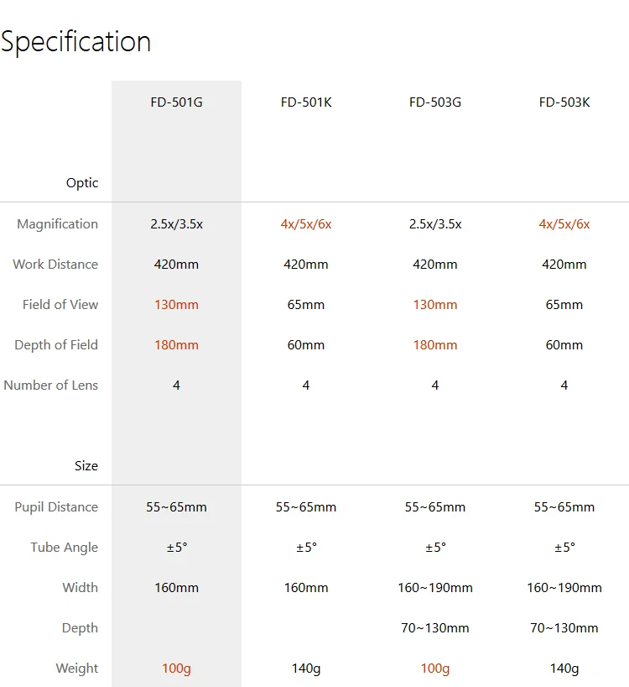The height and width of the screenshot is (687, 629).
Task: Click the 100g weight under FD-501G
Action: point(176,669)
